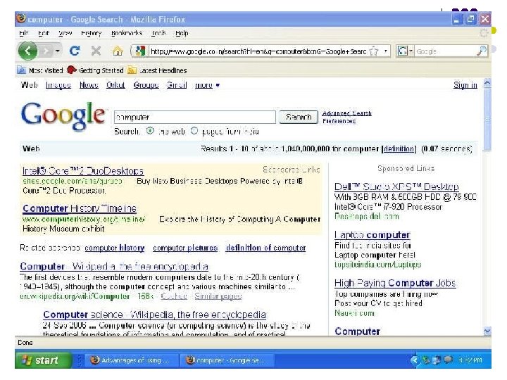Click the magnifying glass search icon
Viewport: 507px width, 380px height.
[x=482, y=51]
